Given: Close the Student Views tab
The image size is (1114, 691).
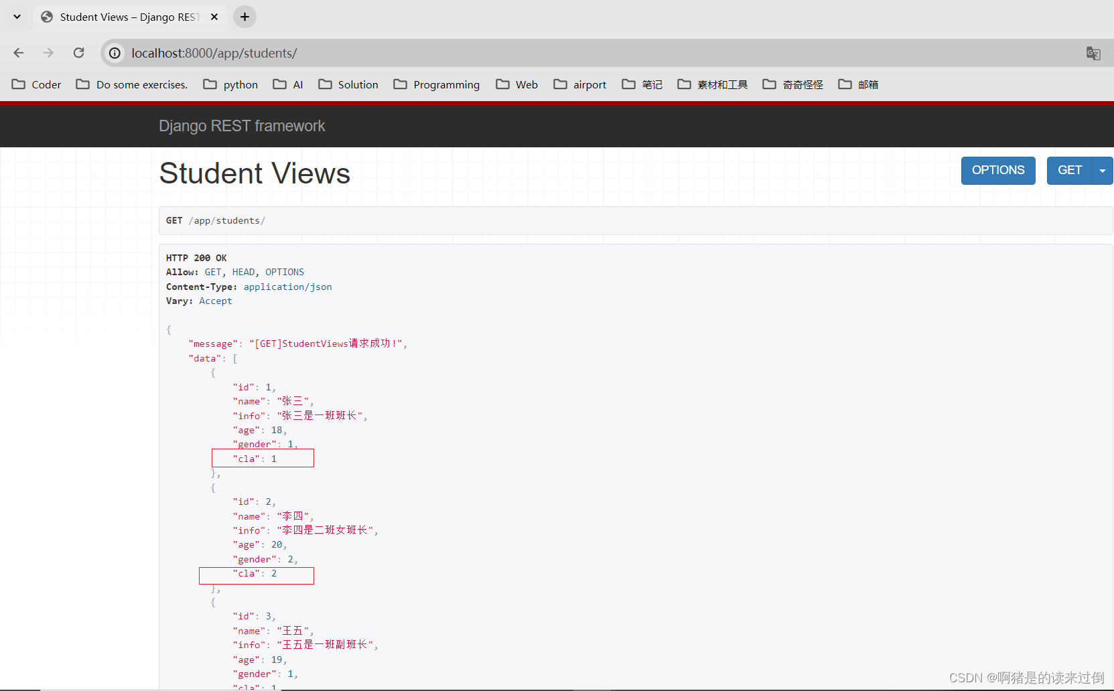Looking at the screenshot, I should (x=214, y=17).
